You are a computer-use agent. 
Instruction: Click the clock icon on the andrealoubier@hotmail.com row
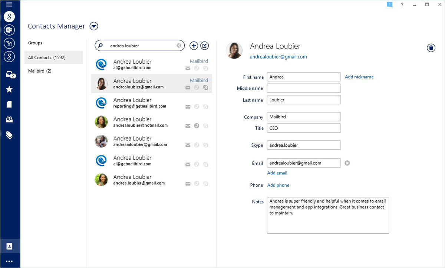197,126
